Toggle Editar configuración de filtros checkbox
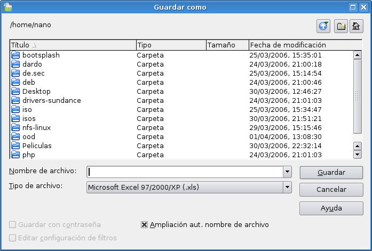 click(13, 238)
